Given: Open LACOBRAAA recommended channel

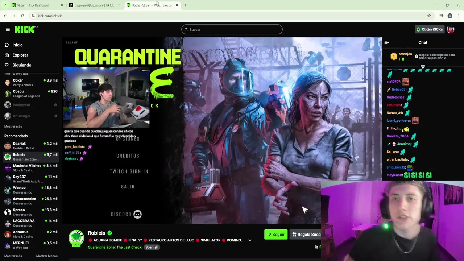Looking at the screenshot, I should [31, 223].
